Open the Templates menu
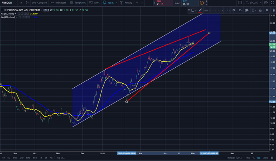Viewport: 276px width, 161px height. (78, 3)
